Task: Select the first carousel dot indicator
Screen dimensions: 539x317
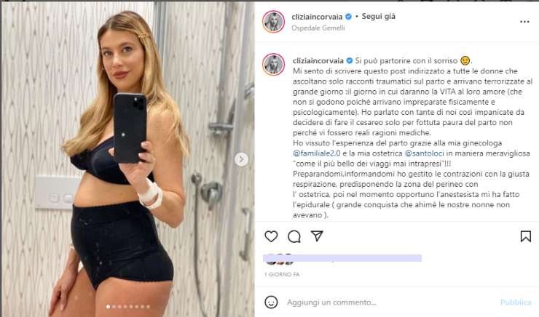Action: click(109, 307)
